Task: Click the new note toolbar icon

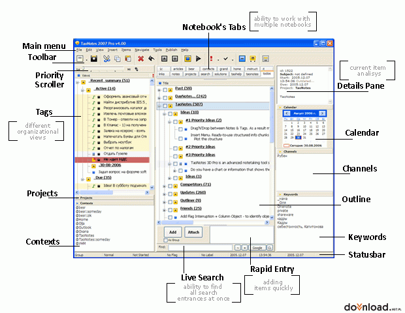Action: (80, 59)
